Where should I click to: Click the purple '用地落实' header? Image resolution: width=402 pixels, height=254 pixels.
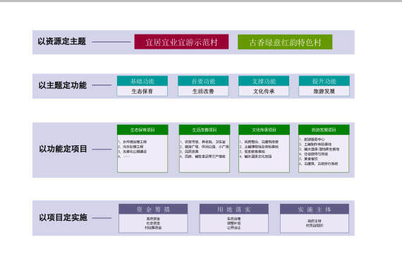click(234, 209)
